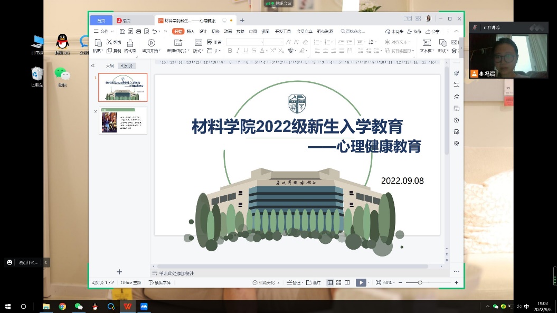
Task: Click the Italic formatting icon
Action: tap(238, 51)
